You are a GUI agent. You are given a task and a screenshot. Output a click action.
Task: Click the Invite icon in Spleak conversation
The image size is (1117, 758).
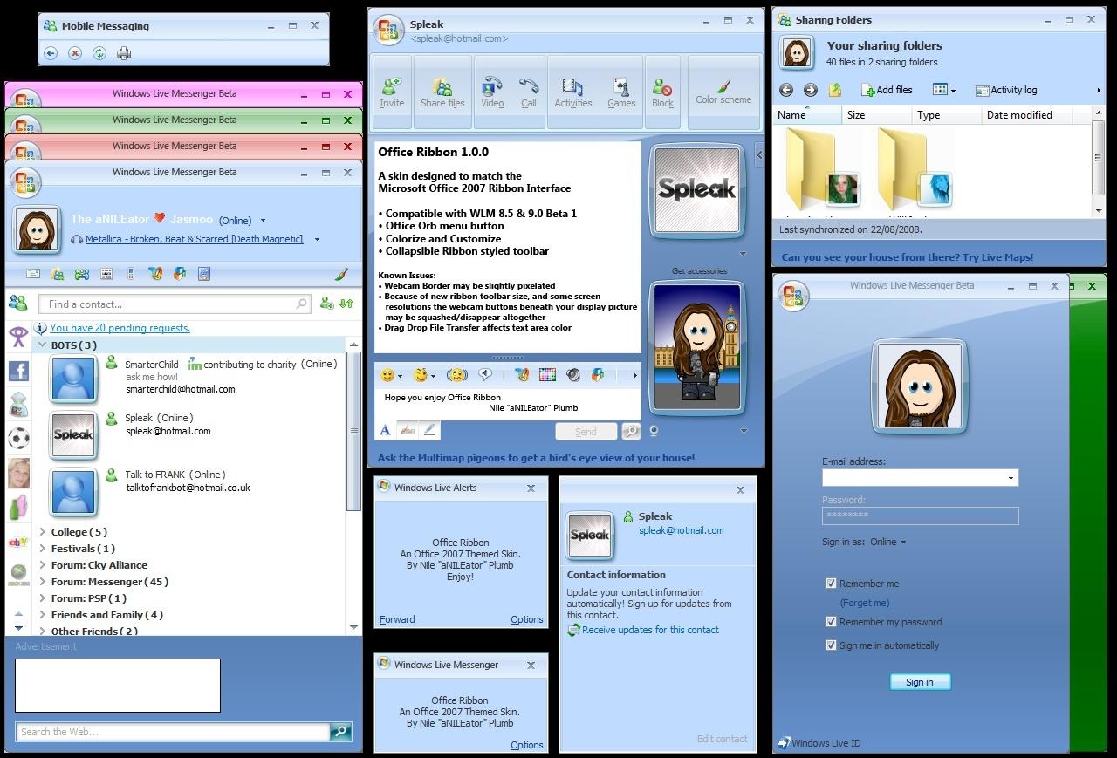coord(392,92)
